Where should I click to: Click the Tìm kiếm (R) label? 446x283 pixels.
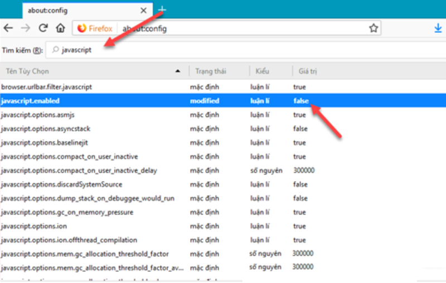tap(22, 50)
